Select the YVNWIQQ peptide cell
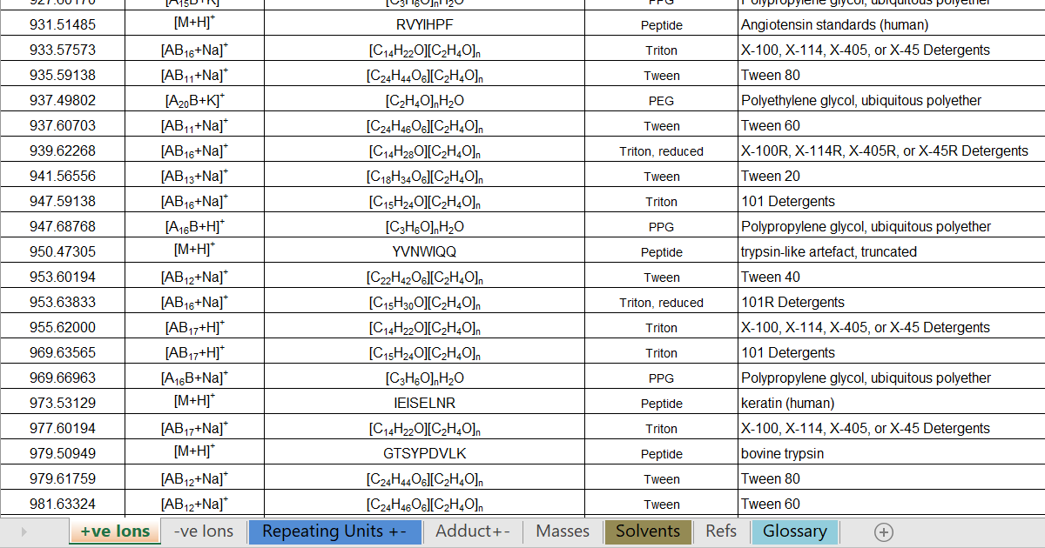This screenshot has width=1045, height=548. point(423,251)
